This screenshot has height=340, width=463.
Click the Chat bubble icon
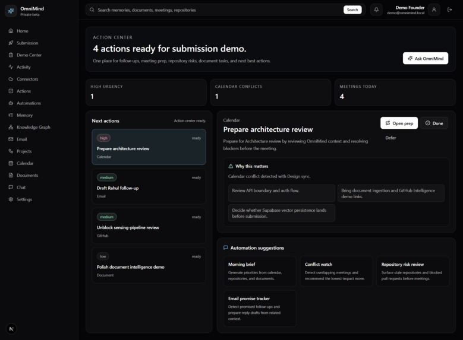(11, 188)
